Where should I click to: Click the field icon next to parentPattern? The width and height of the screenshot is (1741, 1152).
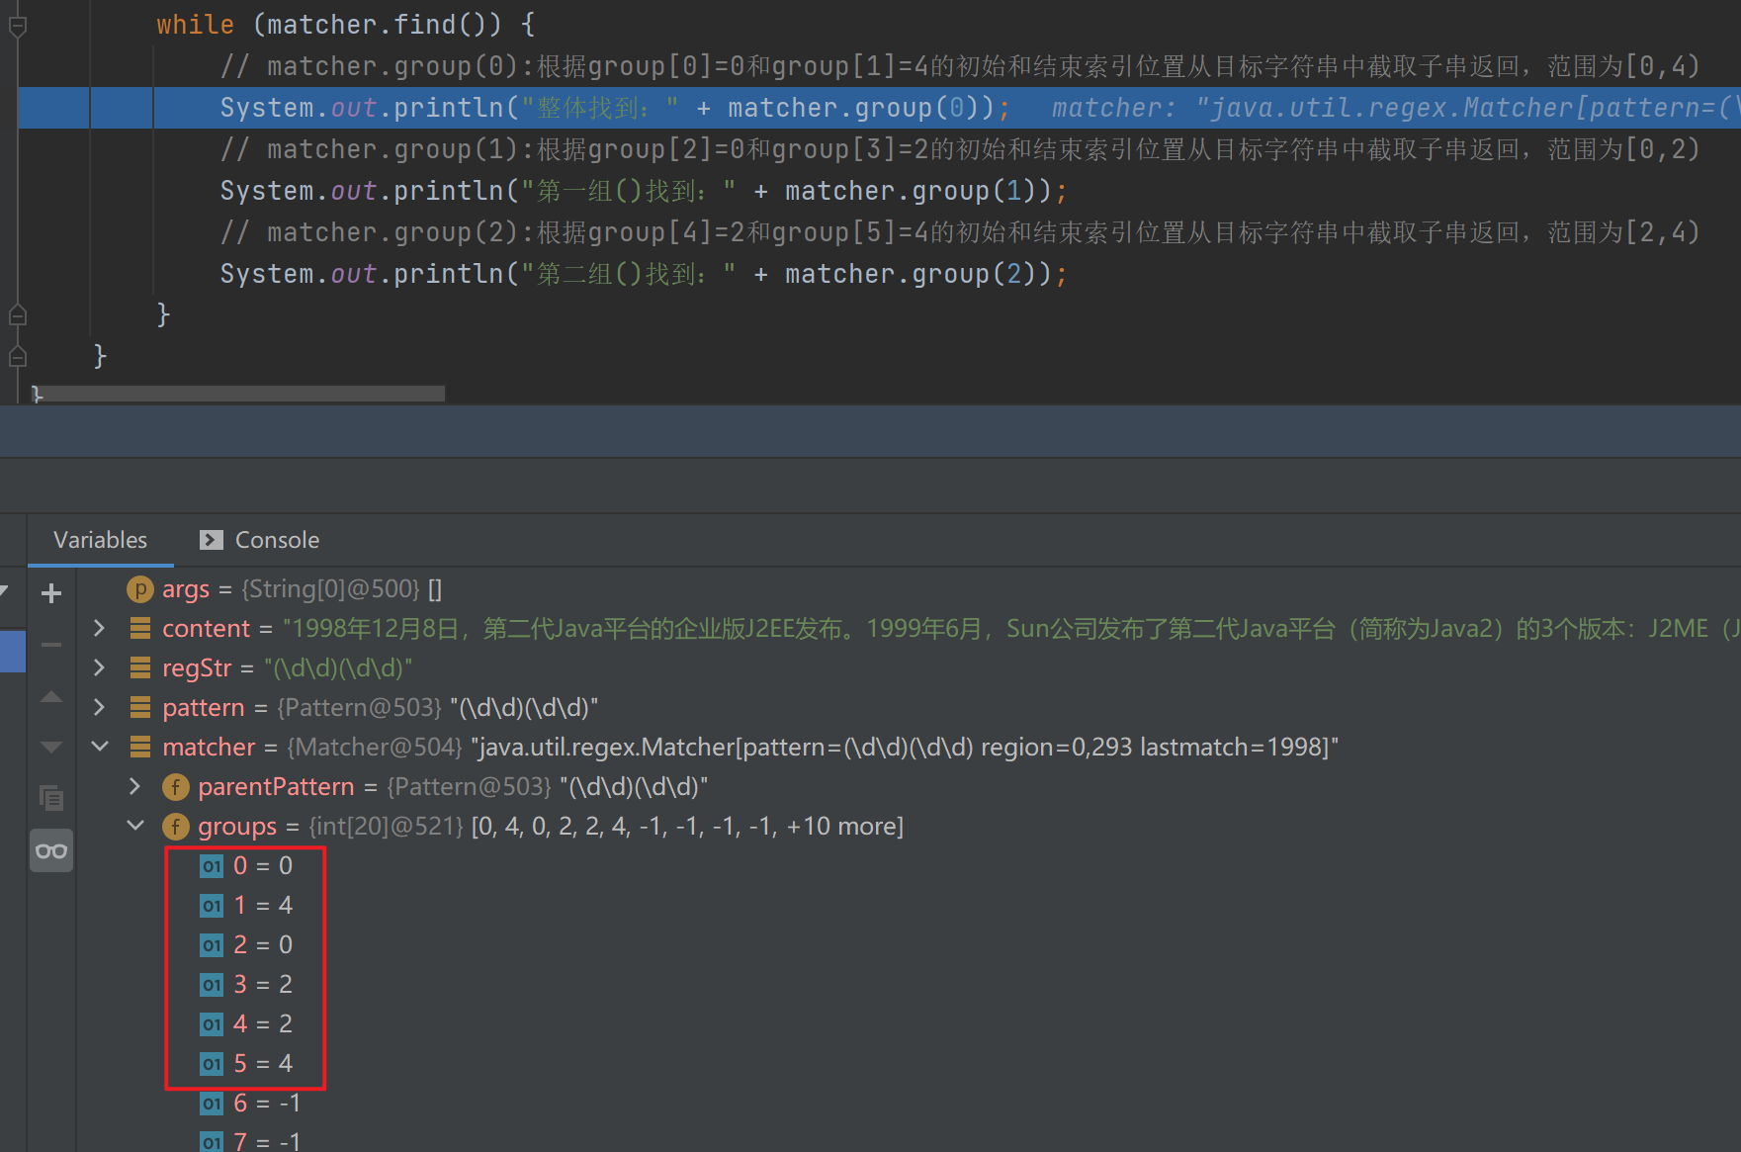click(x=175, y=787)
